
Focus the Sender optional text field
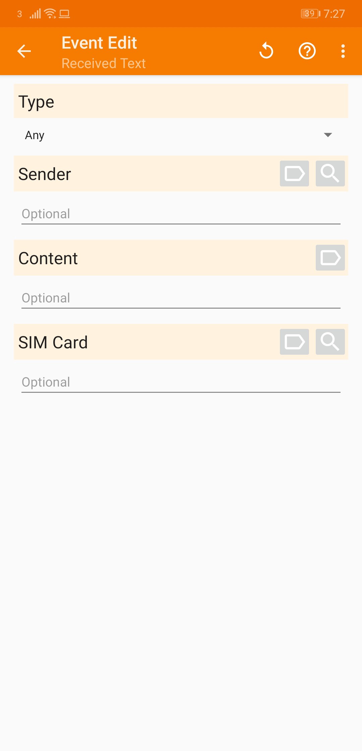[x=181, y=214]
